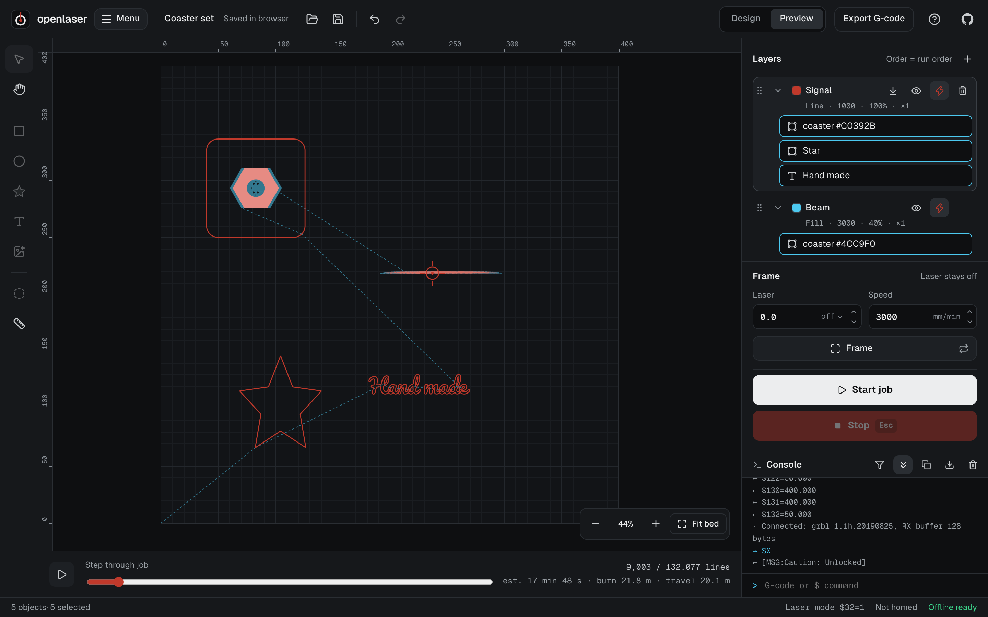The height and width of the screenshot is (617, 988).
Task: Add a new layer with plus icon
Action: click(967, 59)
